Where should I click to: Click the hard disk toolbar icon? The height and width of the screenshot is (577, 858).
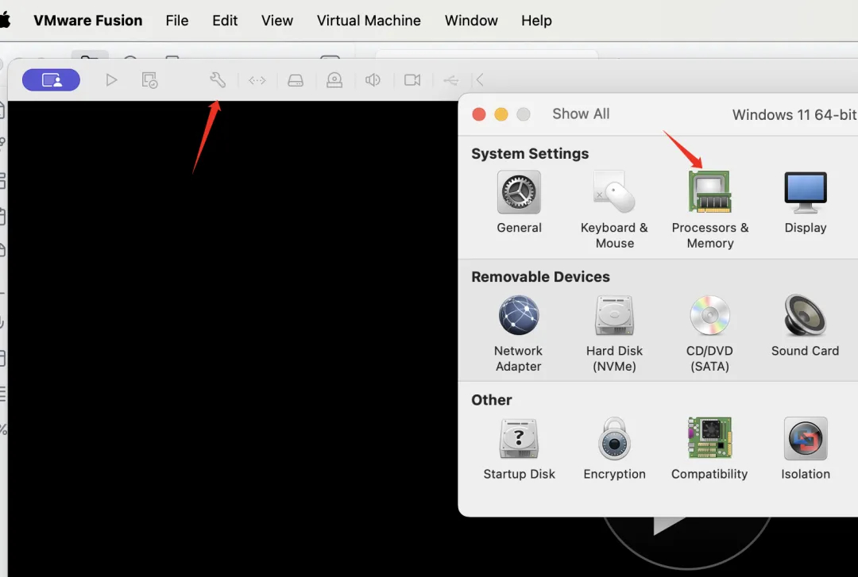pos(296,80)
